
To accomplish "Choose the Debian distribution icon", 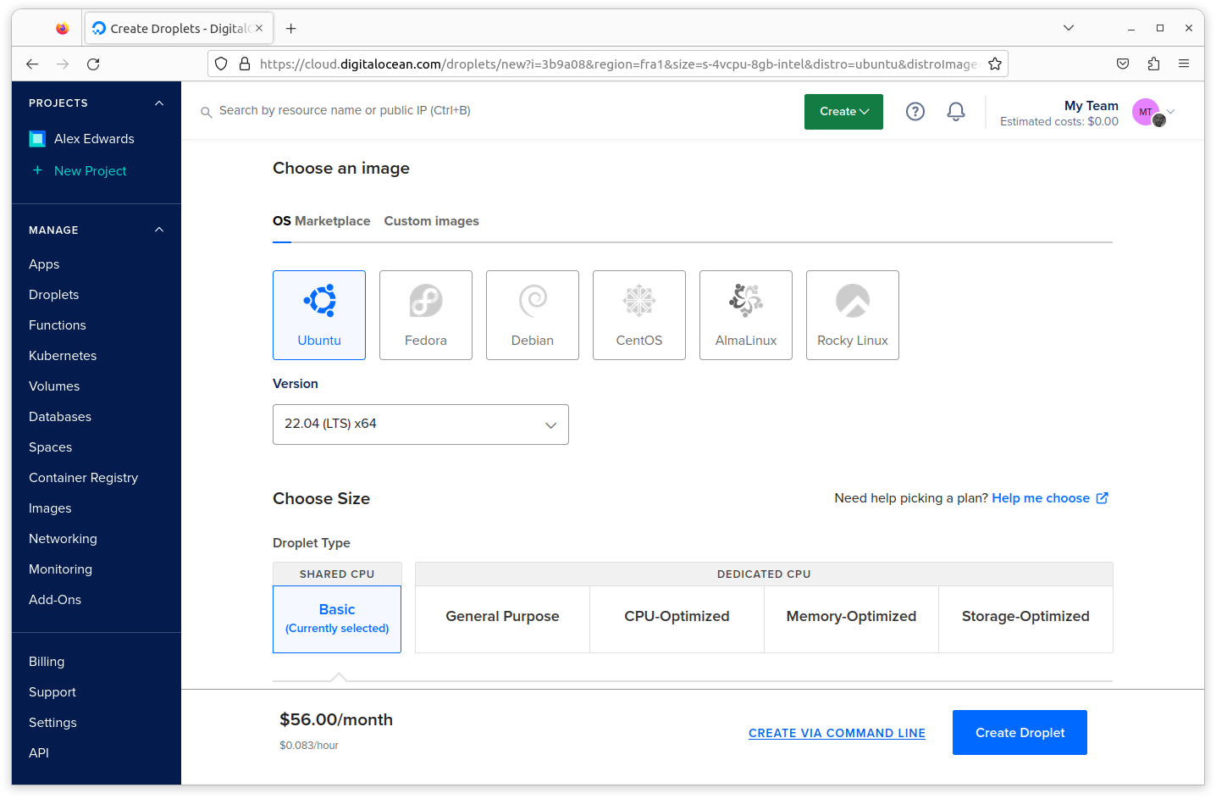I will click(532, 302).
